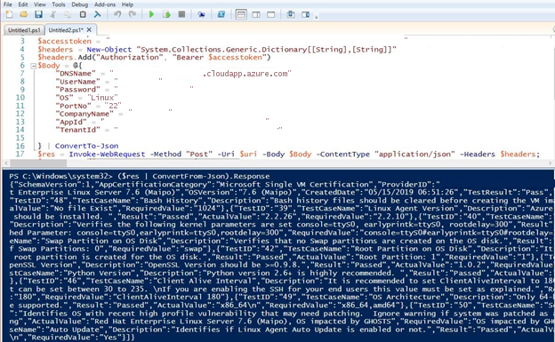
Task: Clear the console pane icon
Action: [97, 14]
